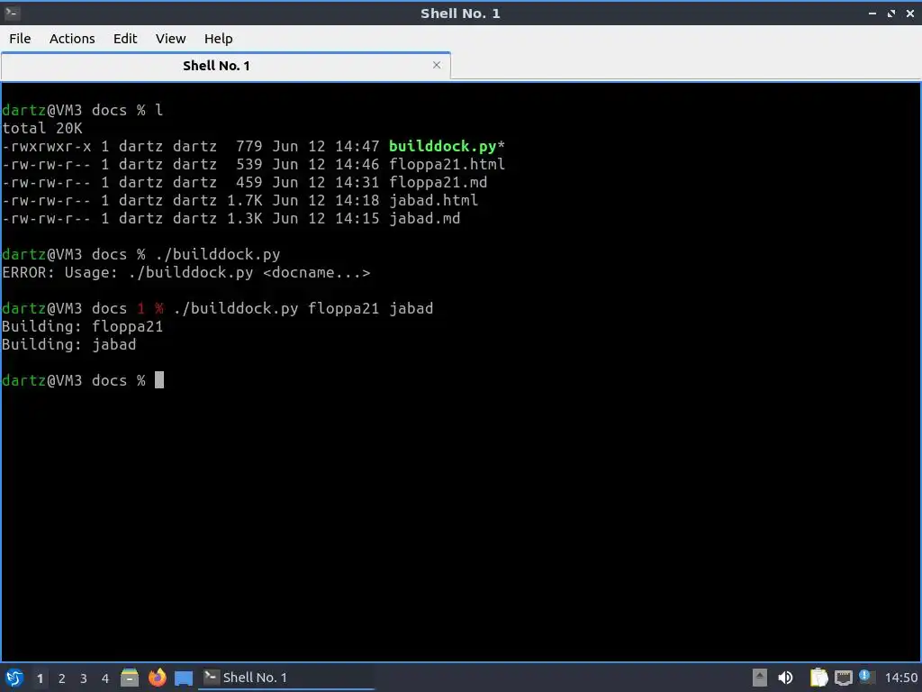
Task: Open the update notification tray icon
Action: (x=865, y=677)
